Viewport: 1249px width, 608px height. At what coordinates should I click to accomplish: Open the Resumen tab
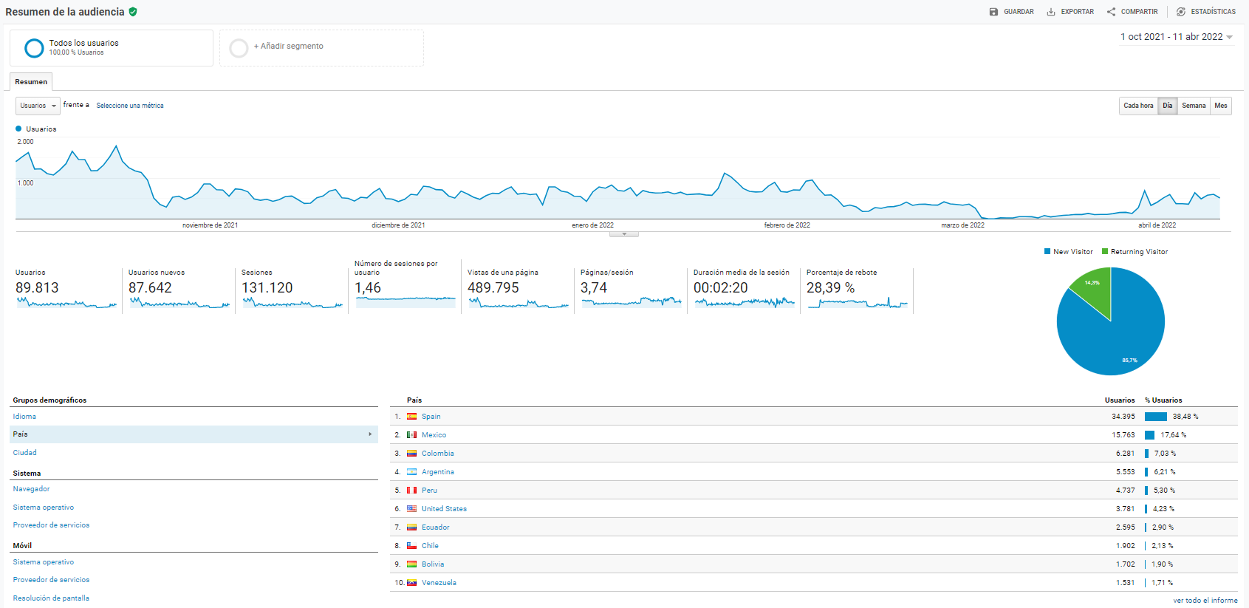point(31,82)
